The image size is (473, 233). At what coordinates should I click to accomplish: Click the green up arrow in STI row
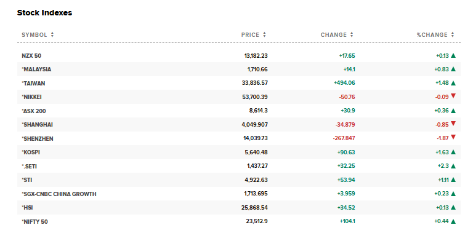(453, 180)
